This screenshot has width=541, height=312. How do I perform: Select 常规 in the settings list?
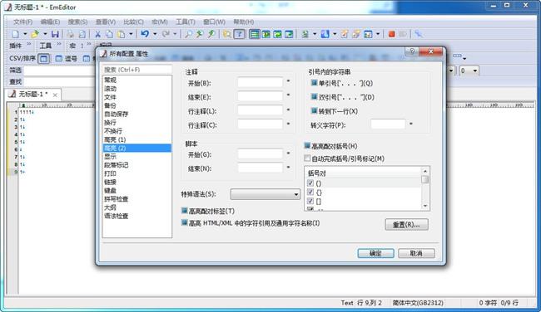[137, 80]
